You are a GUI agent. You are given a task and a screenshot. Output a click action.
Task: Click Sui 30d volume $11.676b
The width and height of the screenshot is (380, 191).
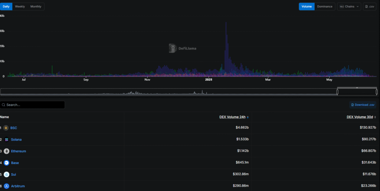369,174
